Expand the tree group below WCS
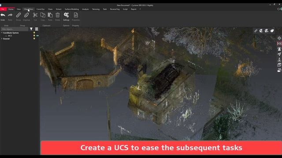The width and height of the screenshot is (282, 158). (x=2, y=39)
